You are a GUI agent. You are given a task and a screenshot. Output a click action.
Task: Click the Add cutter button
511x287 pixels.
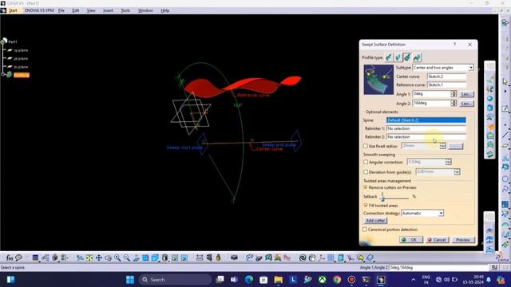375,221
